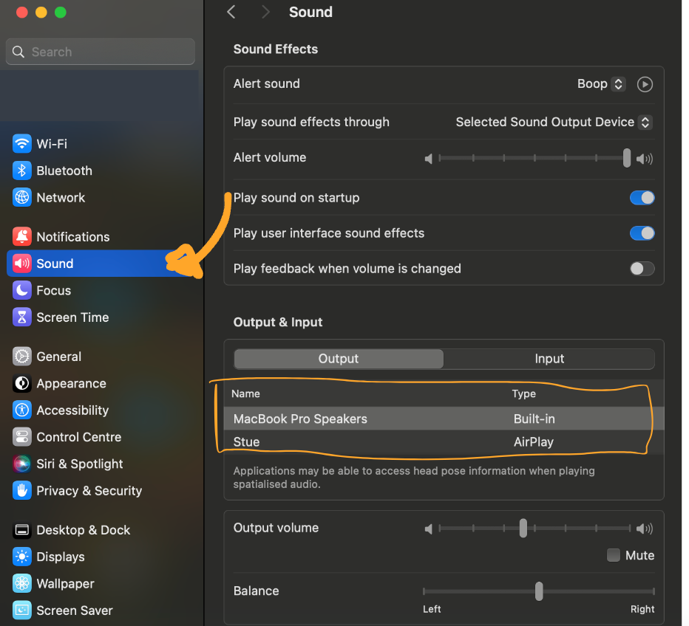The height and width of the screenshot is (626, 689).
Task: Open Screen Time hourglass icon
Action: point(22,317)
